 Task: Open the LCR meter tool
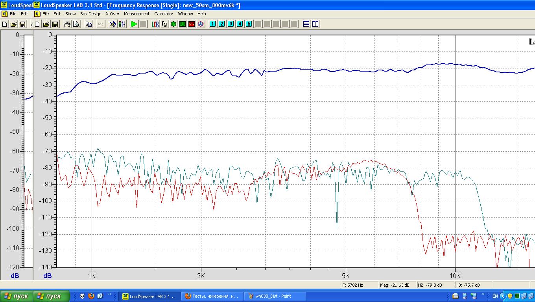155,24
